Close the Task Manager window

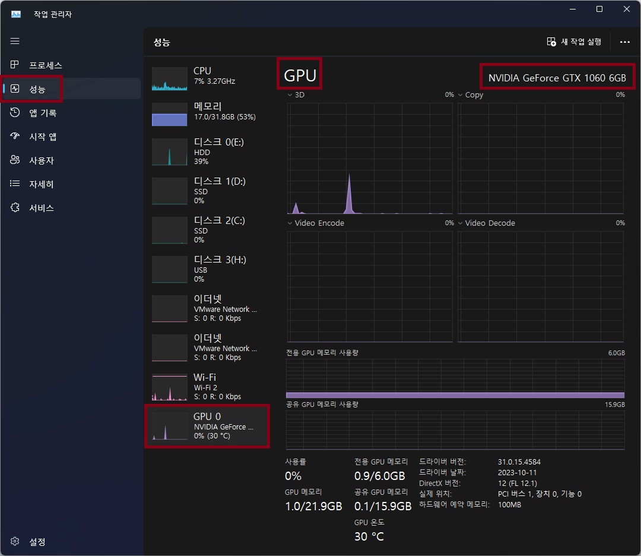[x=626, y=9]
